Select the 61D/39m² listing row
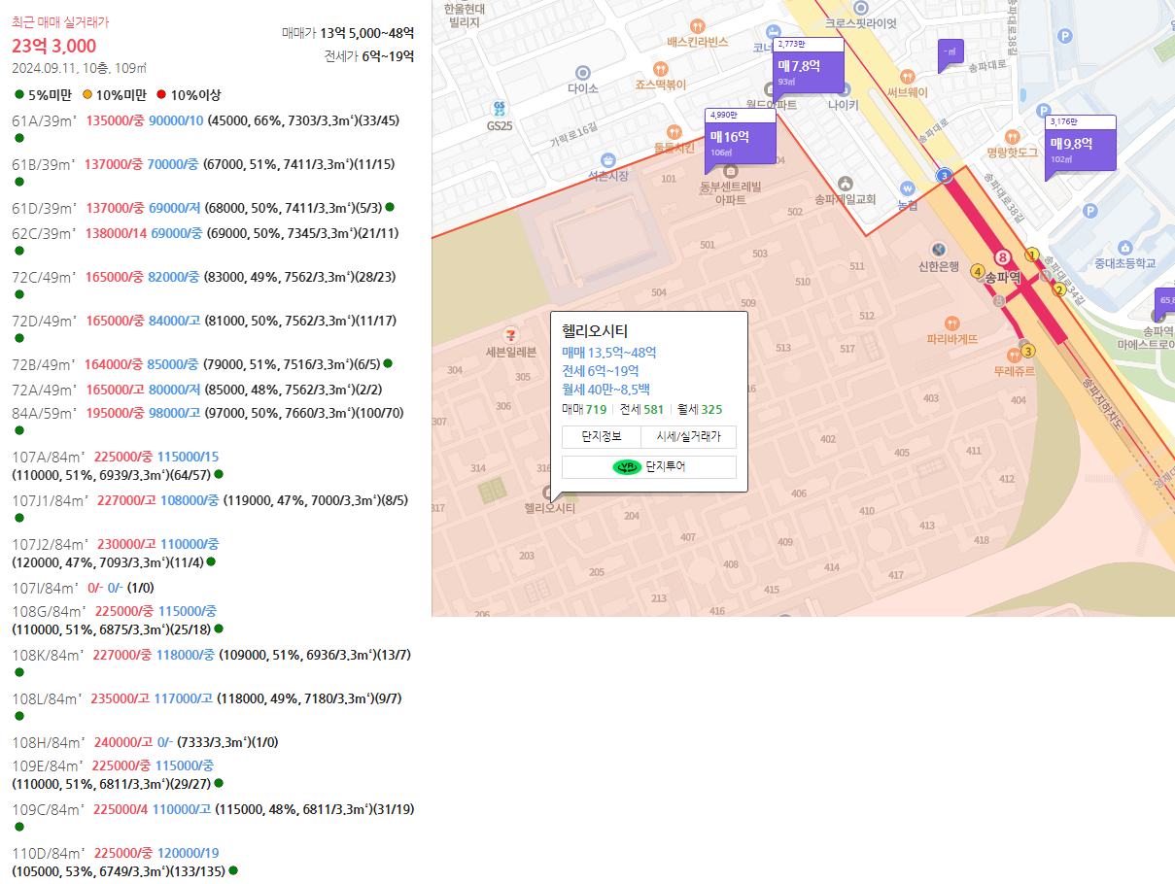1175x884 pixels. (203, 208)
